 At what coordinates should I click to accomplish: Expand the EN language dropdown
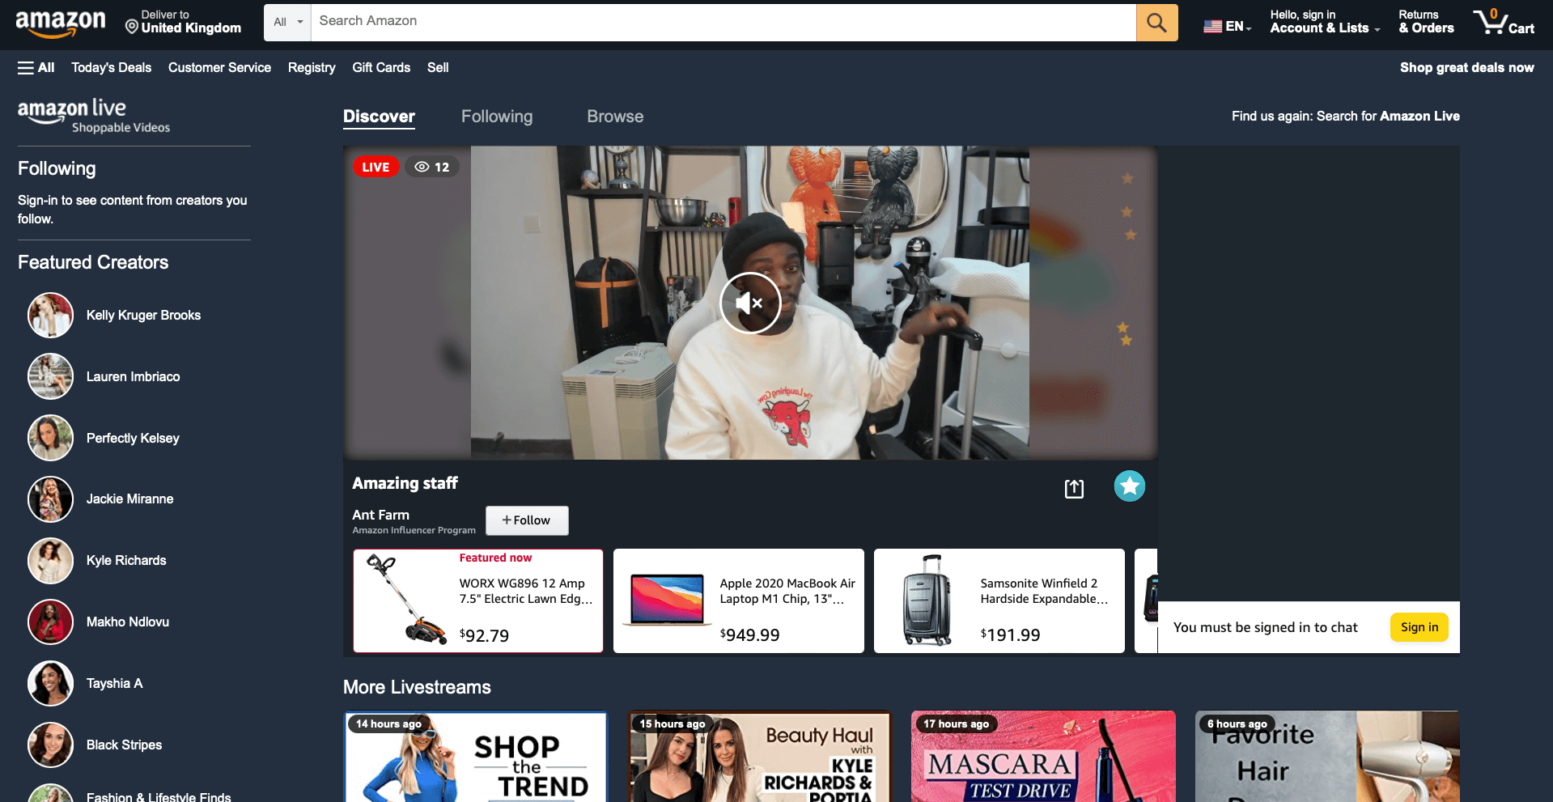coord(1238,27)
